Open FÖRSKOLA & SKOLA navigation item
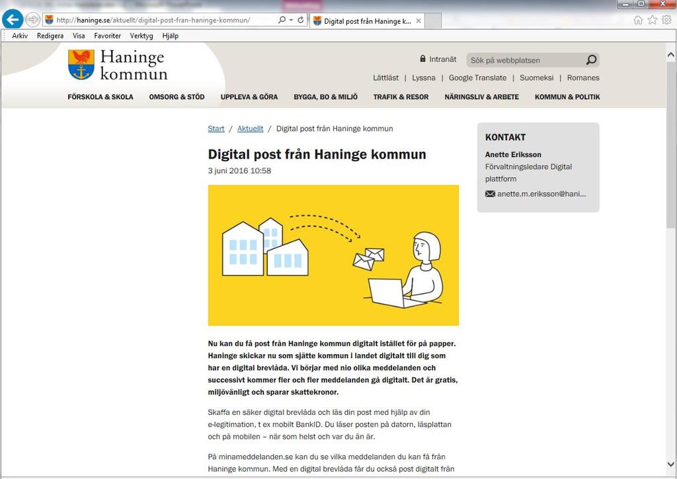Viewport: 677px width, 479px height. (100, 97)
